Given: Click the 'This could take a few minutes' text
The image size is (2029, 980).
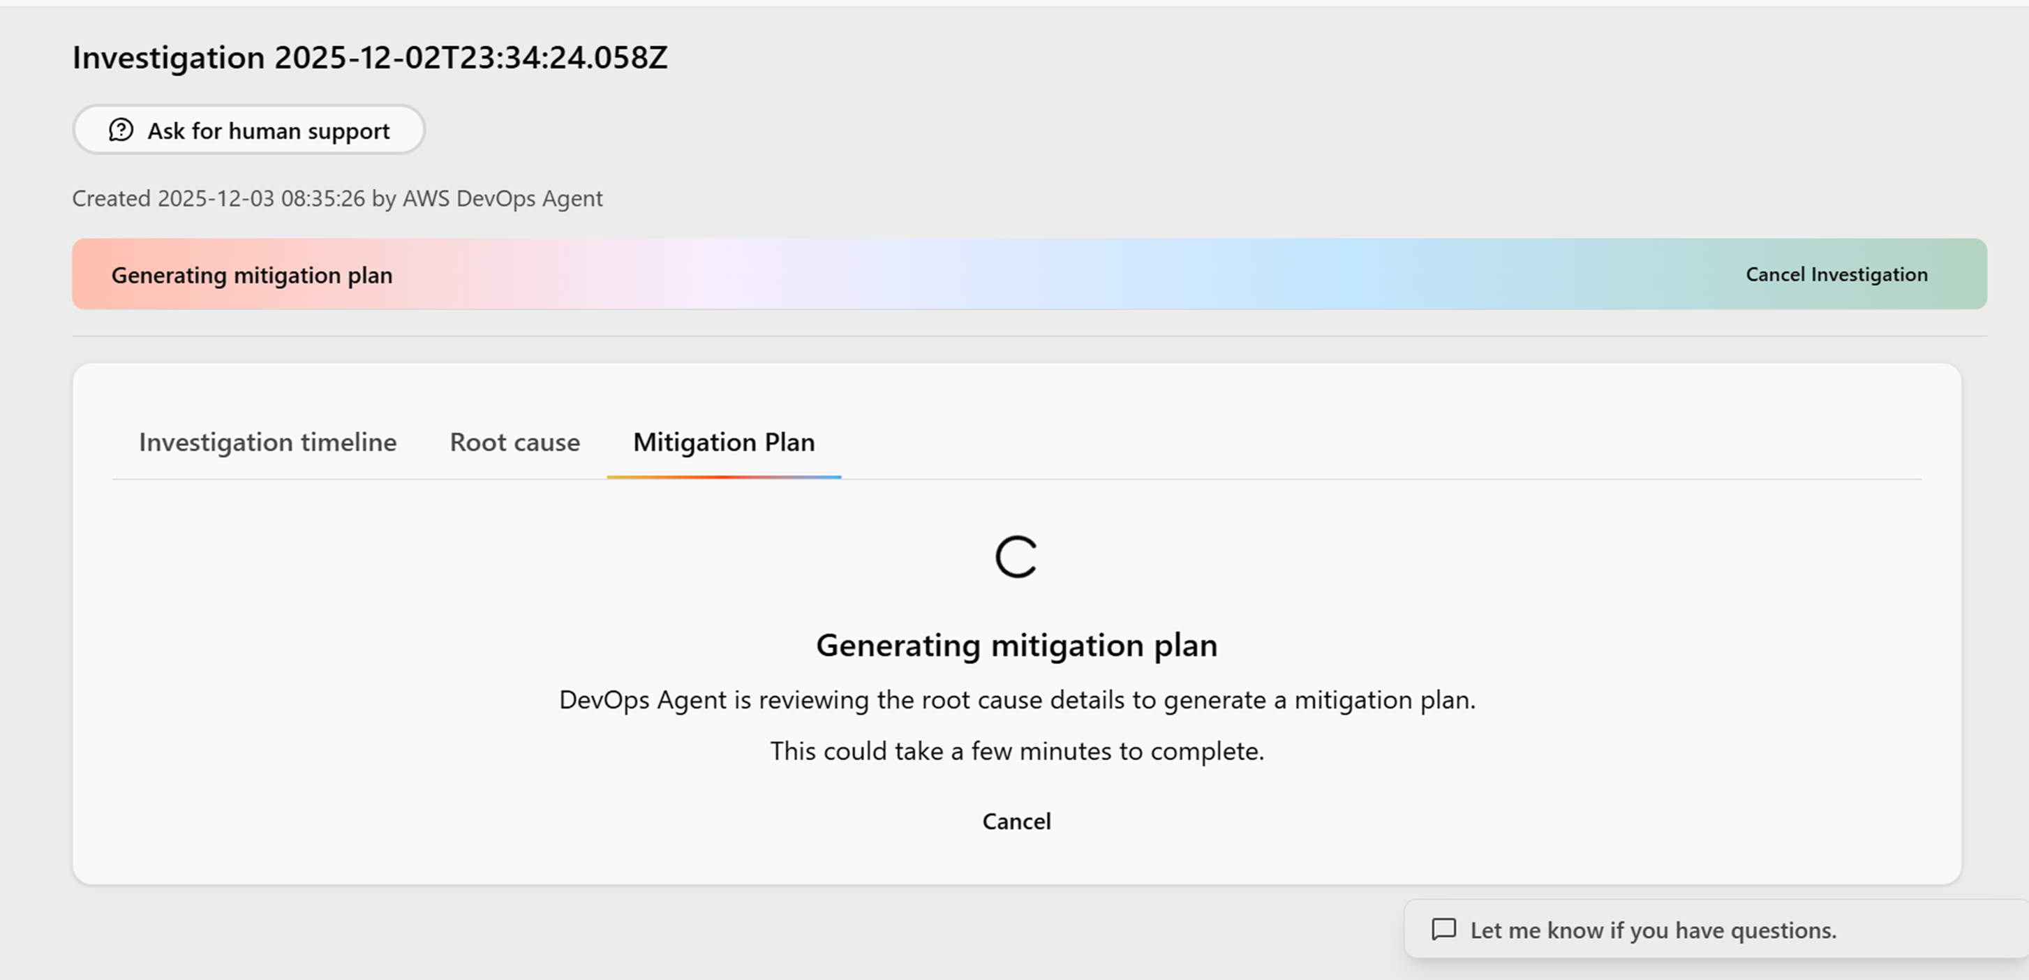Looking at the screenshot, I should click(1016, 751).
